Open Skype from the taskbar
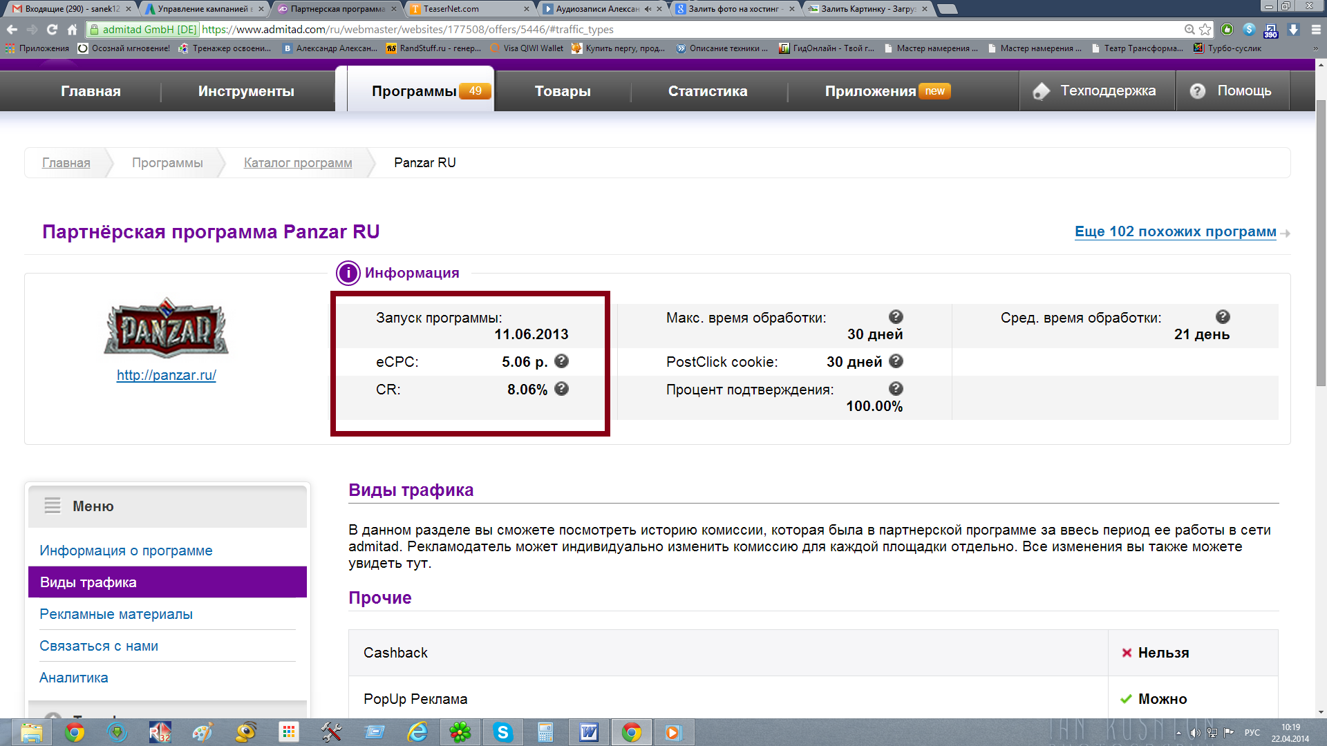The width and height of the screenshot is (1327, 746). [x=502, y=732]
